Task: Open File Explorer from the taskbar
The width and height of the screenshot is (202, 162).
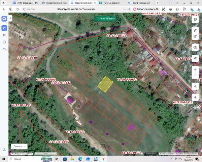Action: [x=72, y=159]
